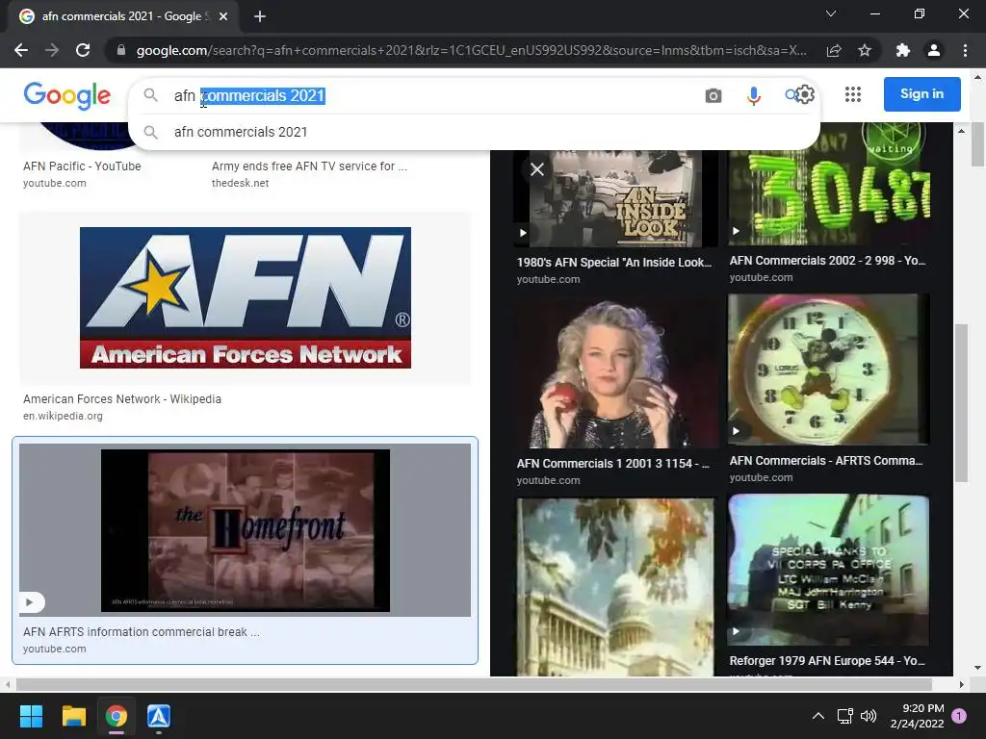The image size is (986, 739).
Task: Close the afn commercials 2021 tab
Action: tap(223, 16)
